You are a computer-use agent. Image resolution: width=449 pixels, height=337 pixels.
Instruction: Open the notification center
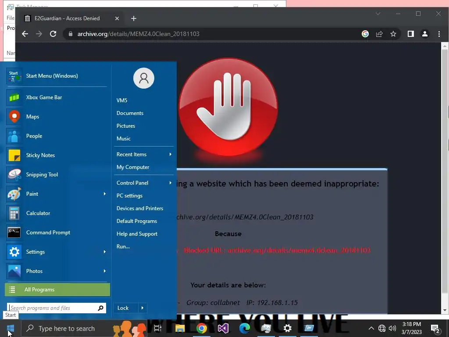(x=435, y=329)
